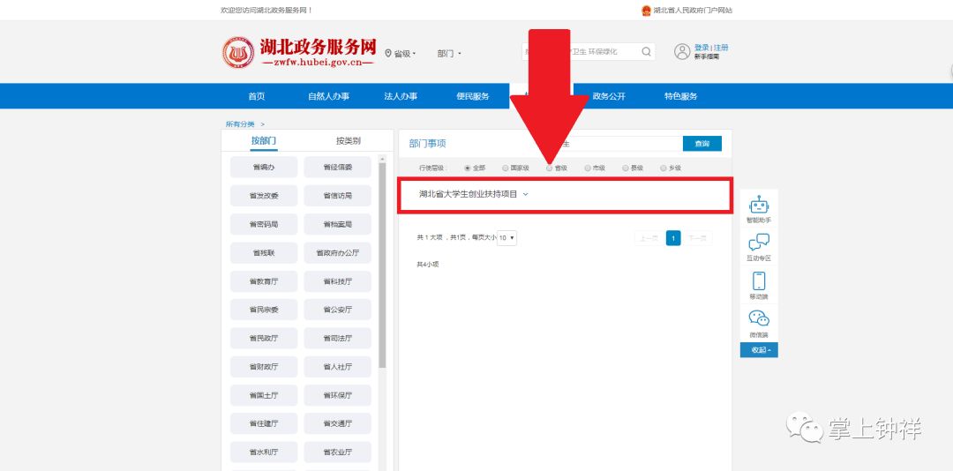Click the user avatar icon
Screen dimensions: 953x471
click(x=682, y=52)
